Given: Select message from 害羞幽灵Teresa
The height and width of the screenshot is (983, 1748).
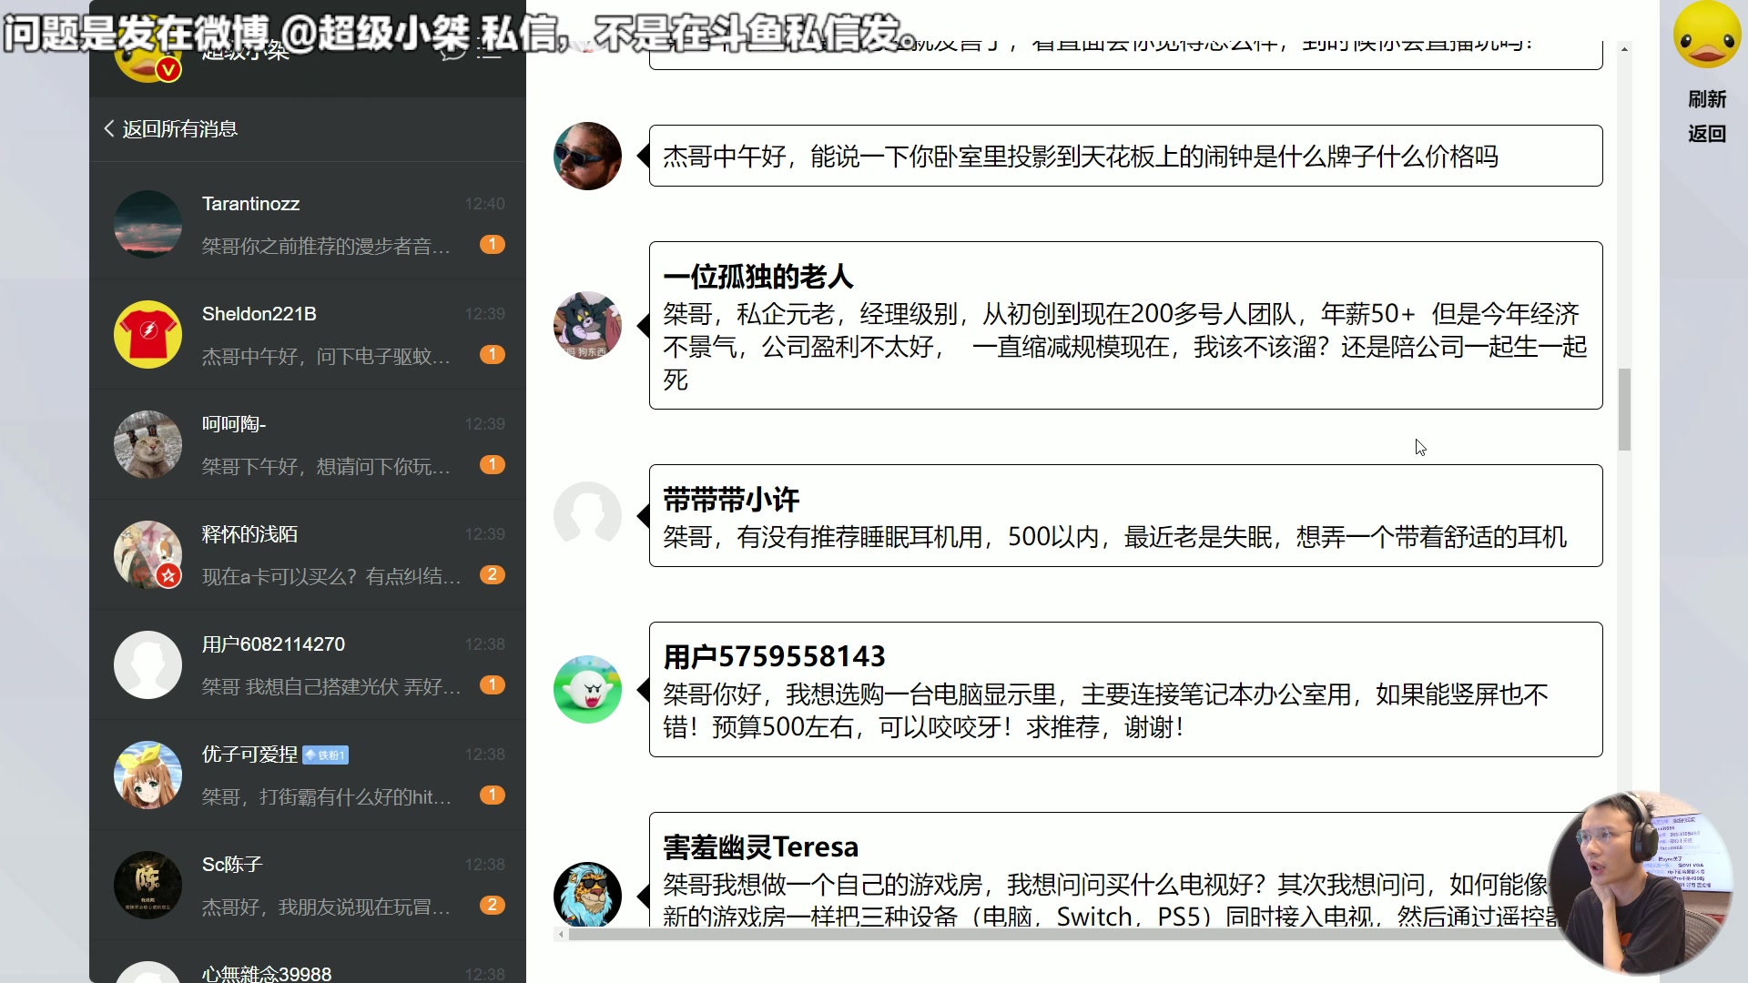Looking at the screenshot, I should point(1125,869).
